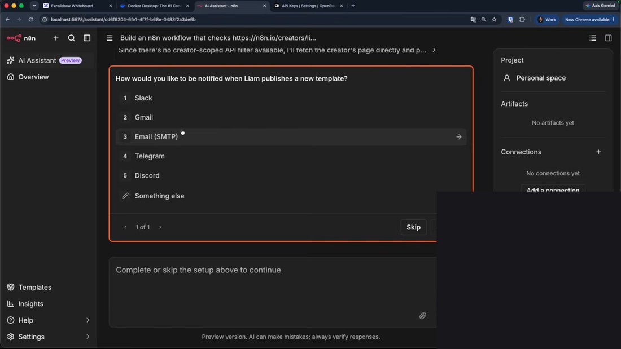The height and width of the screenshot is (349, 621).
Task: View site information icon in address bar
Action: click(45, 19)
